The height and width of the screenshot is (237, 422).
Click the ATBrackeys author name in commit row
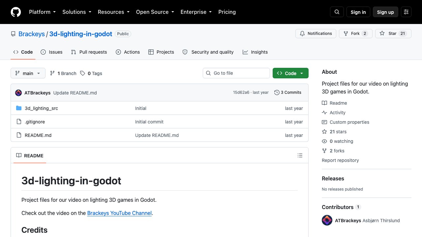(x=38, y=93)
